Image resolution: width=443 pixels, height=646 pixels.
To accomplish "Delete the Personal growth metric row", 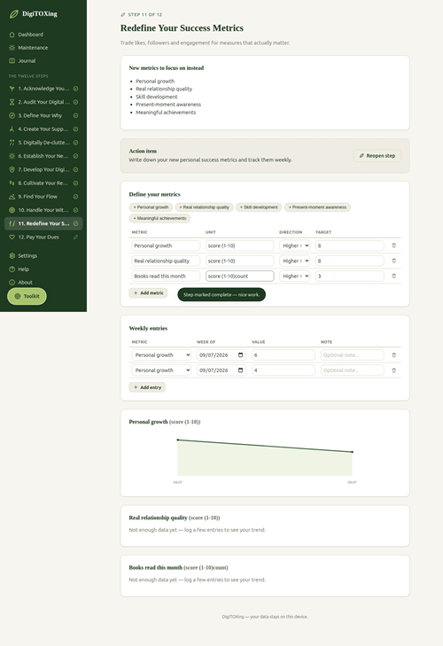I will [393, 245].
